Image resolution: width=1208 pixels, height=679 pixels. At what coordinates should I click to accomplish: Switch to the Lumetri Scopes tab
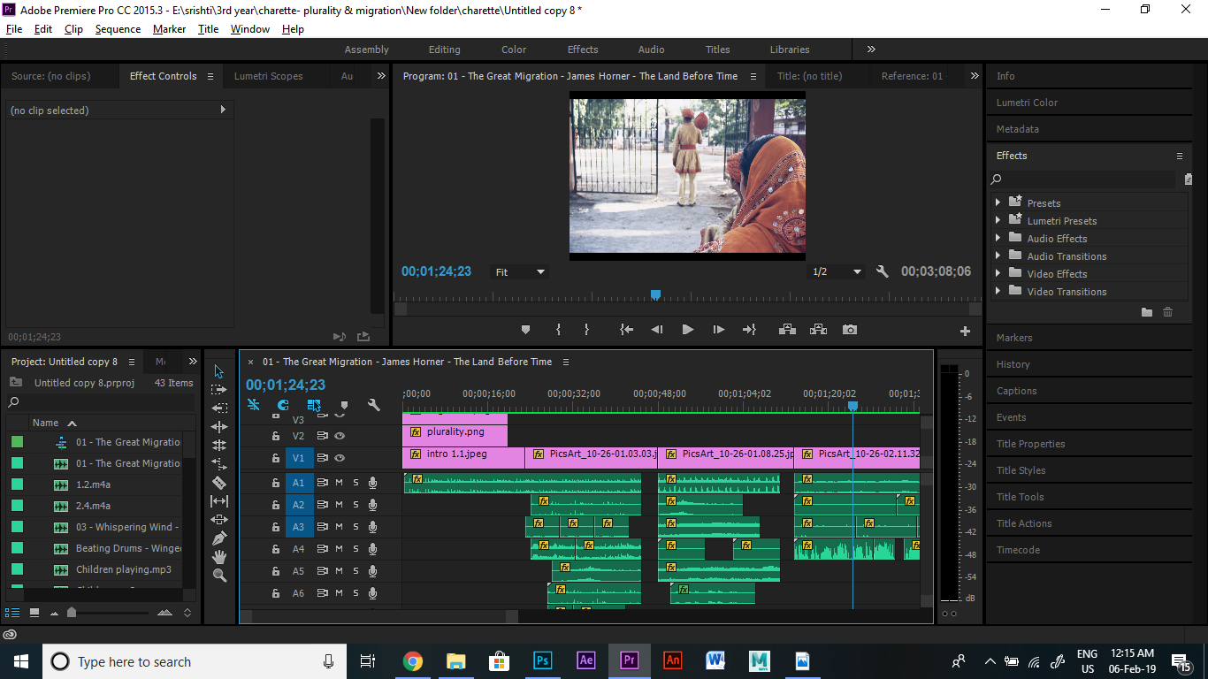(x=268, y=76)
